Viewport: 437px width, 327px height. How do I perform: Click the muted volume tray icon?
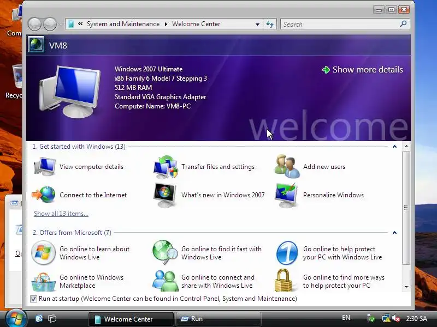pos(396,318)
